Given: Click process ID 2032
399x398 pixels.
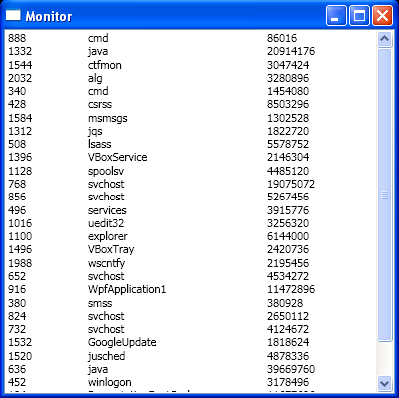Looking at the screenshot, I should (x=20, y=78).
